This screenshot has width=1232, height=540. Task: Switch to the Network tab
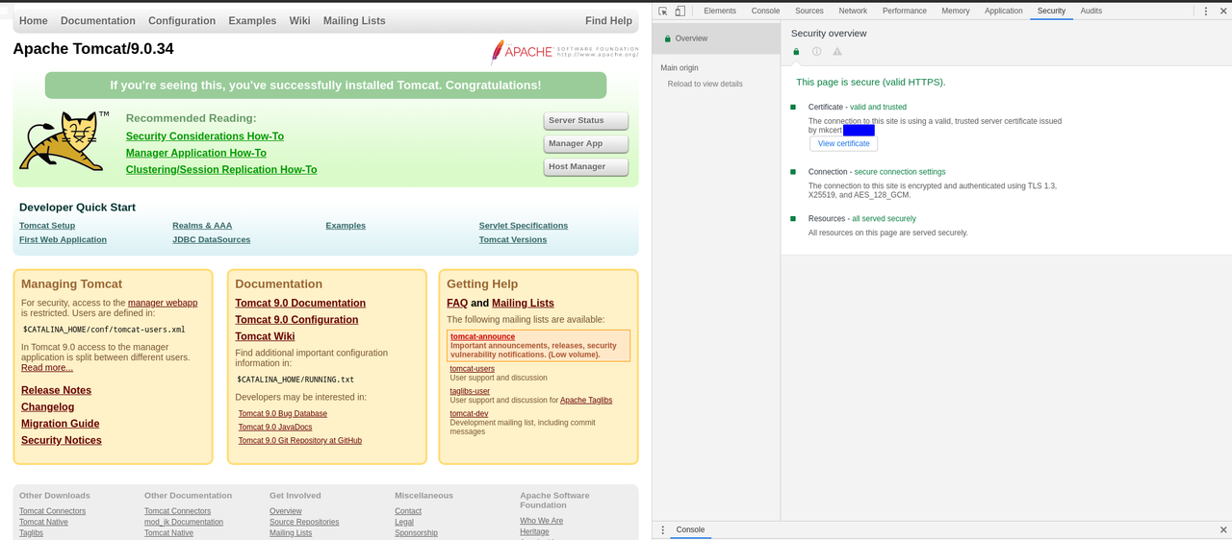pyautogui.click(x=853, y=11)
